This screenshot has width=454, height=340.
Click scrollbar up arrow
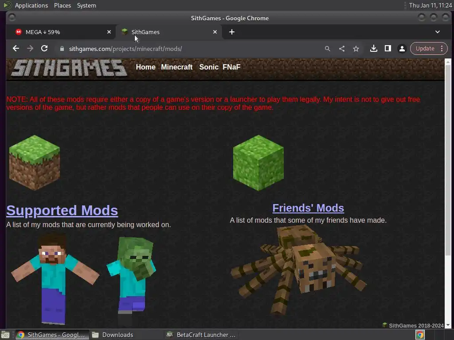click(x=448, y=62)
